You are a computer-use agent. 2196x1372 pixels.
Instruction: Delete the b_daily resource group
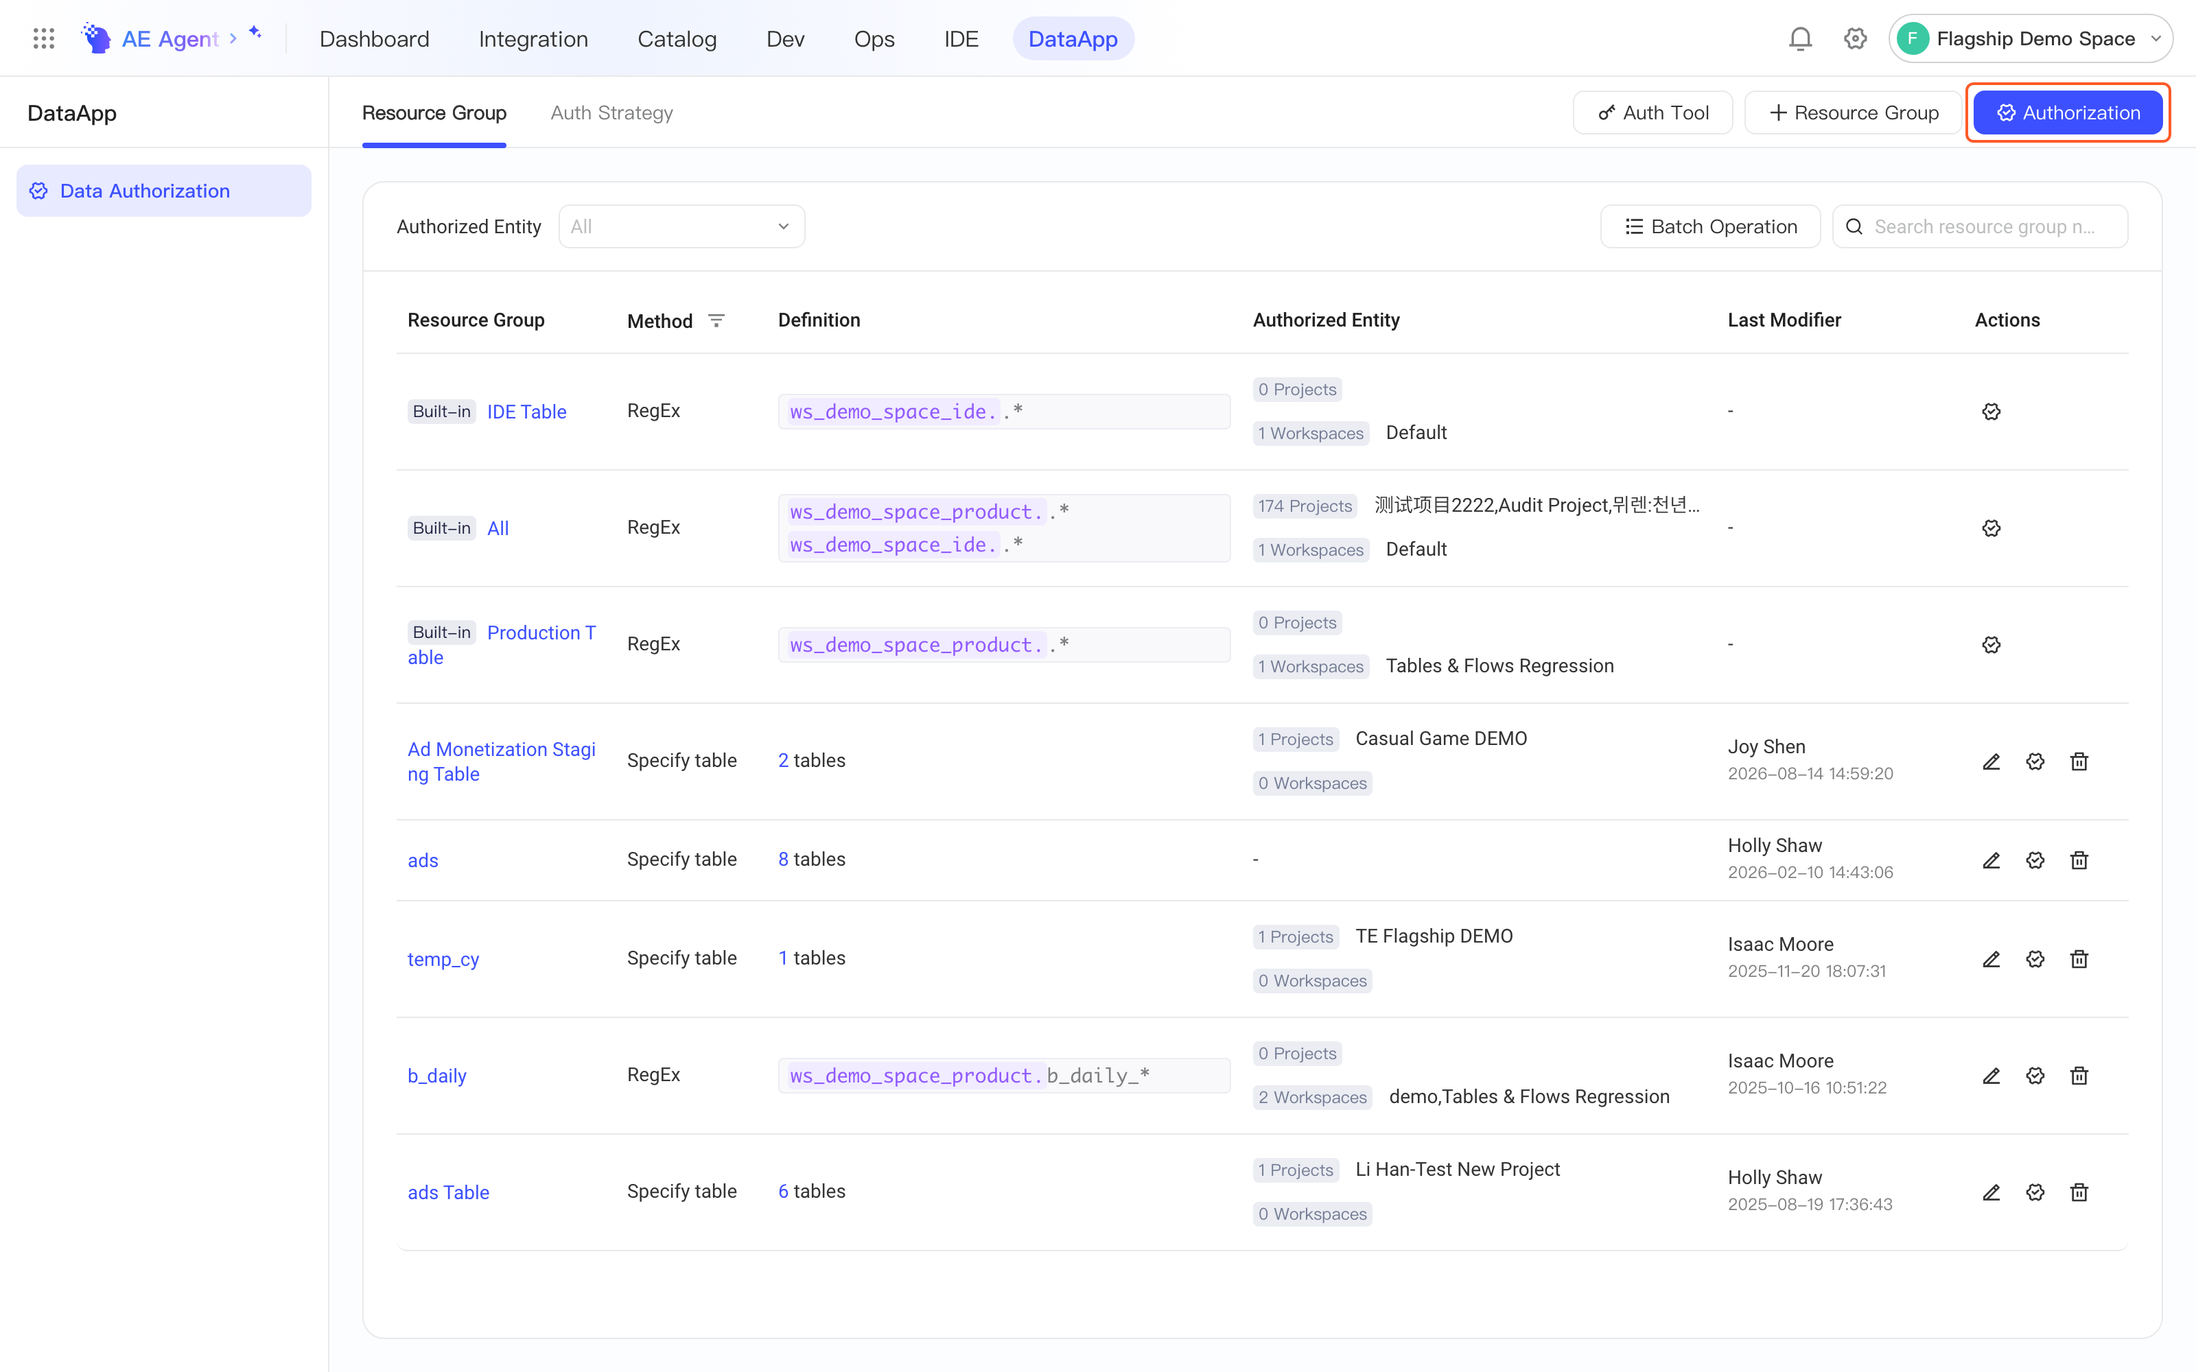pyautogui.click(x=2079, y=1075)
